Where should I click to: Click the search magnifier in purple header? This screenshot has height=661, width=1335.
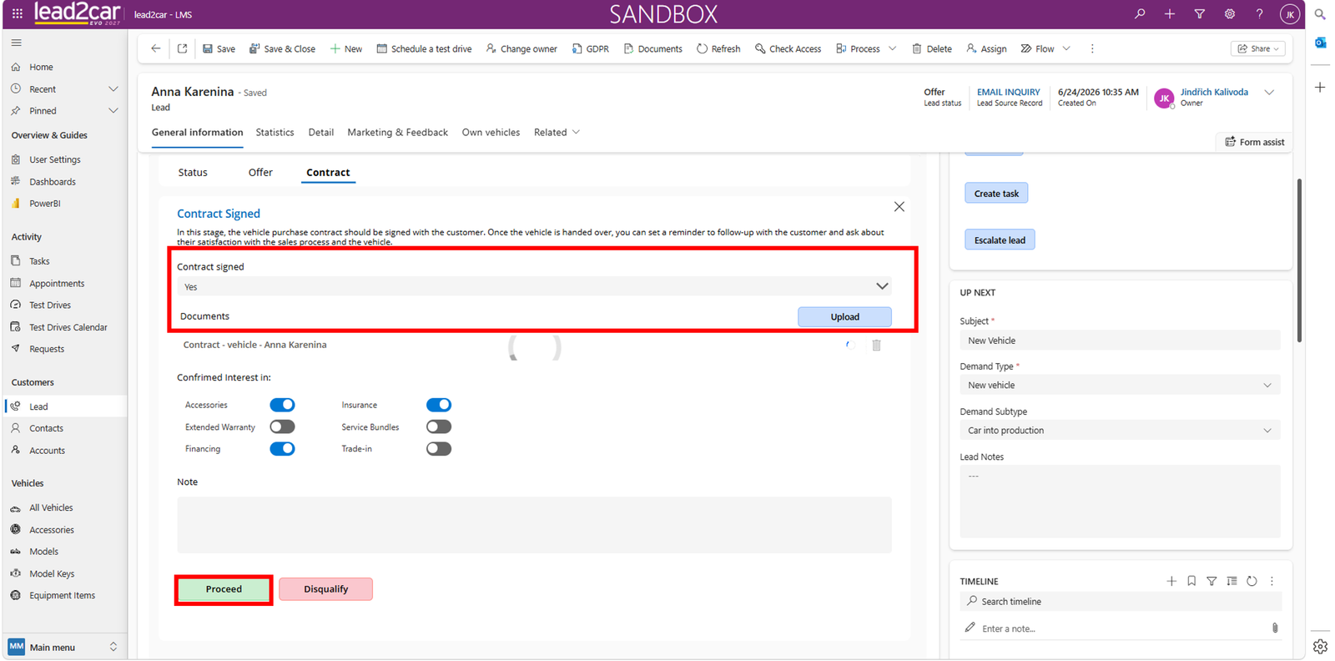pos(1140,14)
